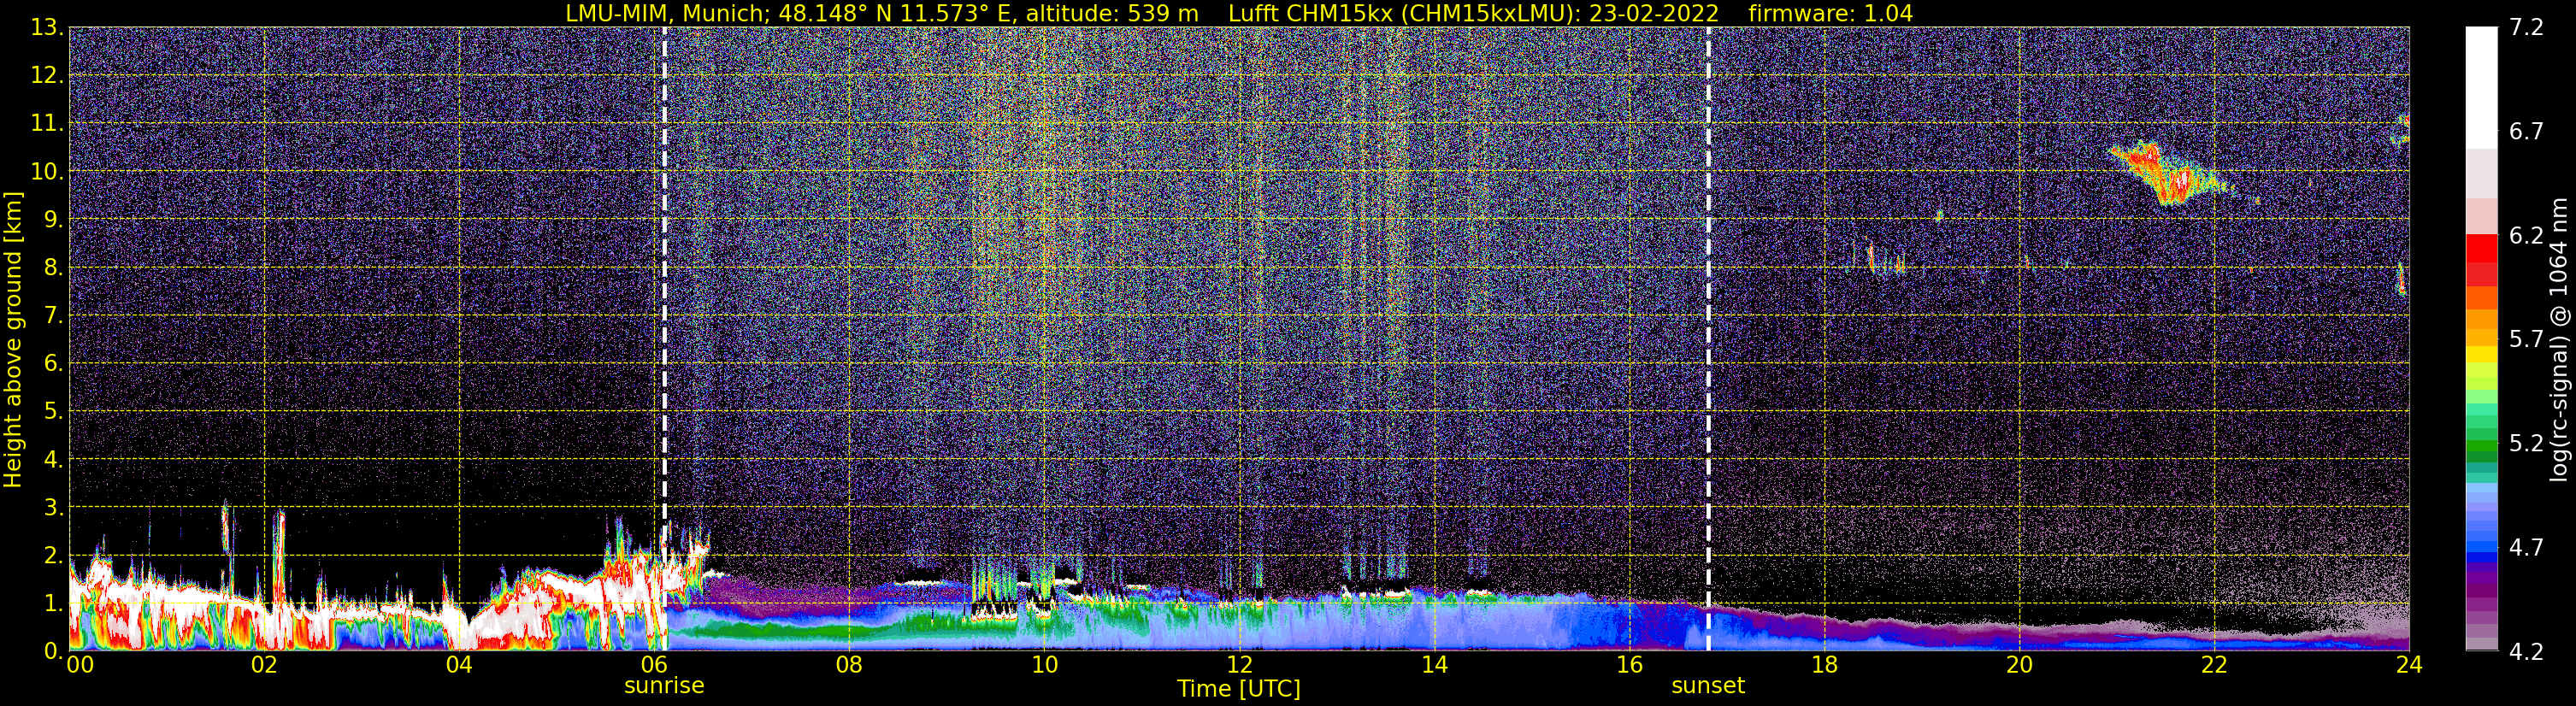Viewport: 2576px width, 706px height.
Task: Click the 'sunrise' label below the axis
Action: pyautogui.click(x=664, y=686)
